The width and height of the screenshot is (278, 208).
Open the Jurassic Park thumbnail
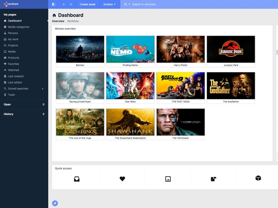(231, 49)
